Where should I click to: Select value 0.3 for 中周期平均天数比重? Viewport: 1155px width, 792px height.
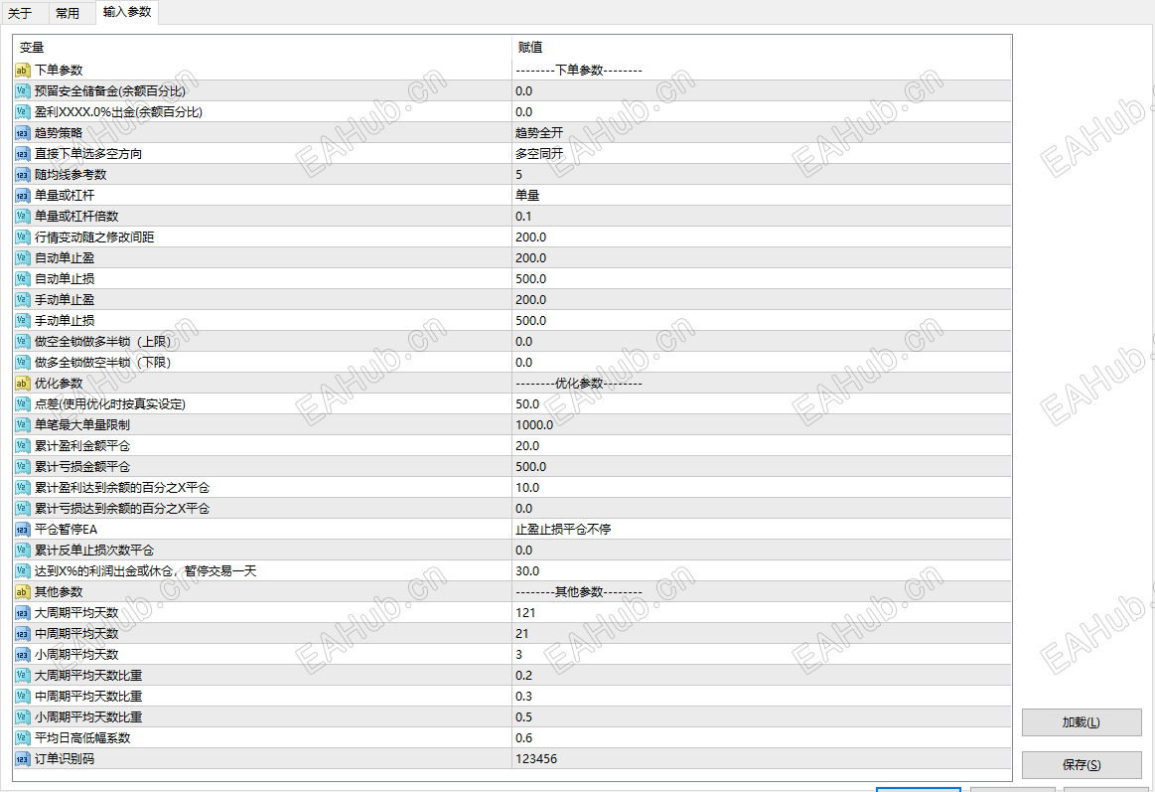[x=762, y=697]
